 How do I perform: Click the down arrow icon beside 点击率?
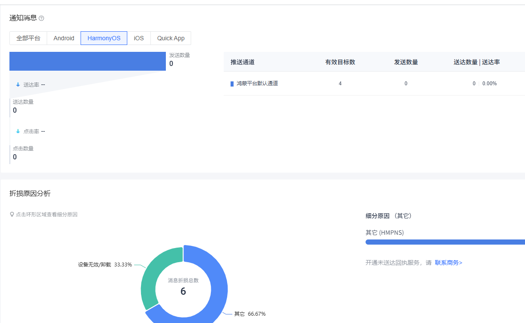18,132
